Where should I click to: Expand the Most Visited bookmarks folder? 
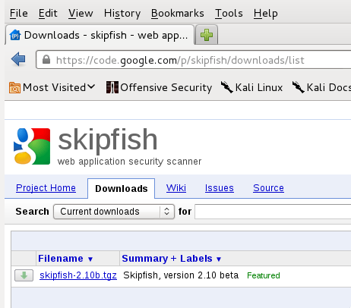click(52, 87)
